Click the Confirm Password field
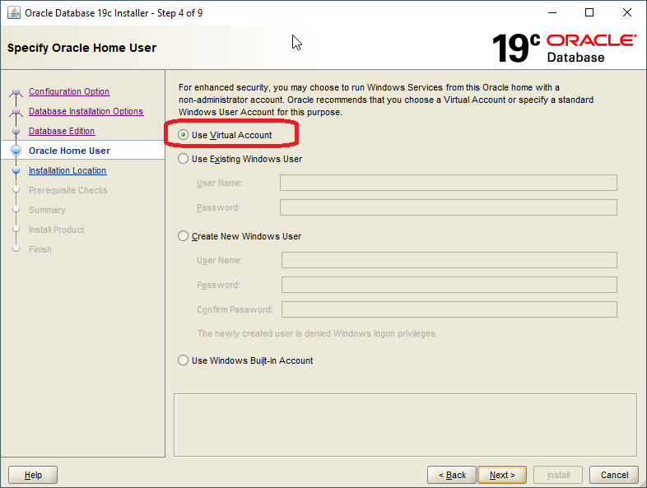 449,309
